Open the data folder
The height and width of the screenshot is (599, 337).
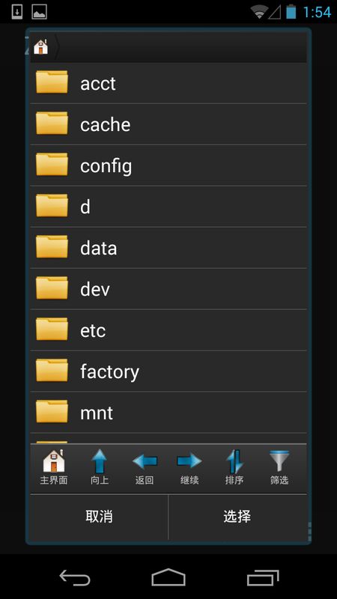168,248
